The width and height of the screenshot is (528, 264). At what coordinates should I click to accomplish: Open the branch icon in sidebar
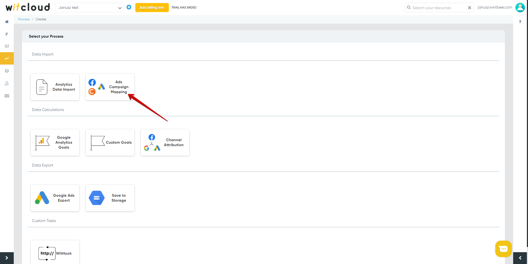[7, 34]
